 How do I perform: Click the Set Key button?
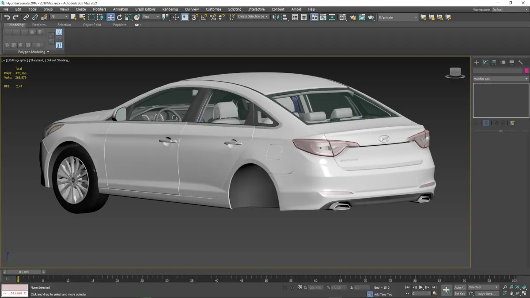[x=460, y=294]
